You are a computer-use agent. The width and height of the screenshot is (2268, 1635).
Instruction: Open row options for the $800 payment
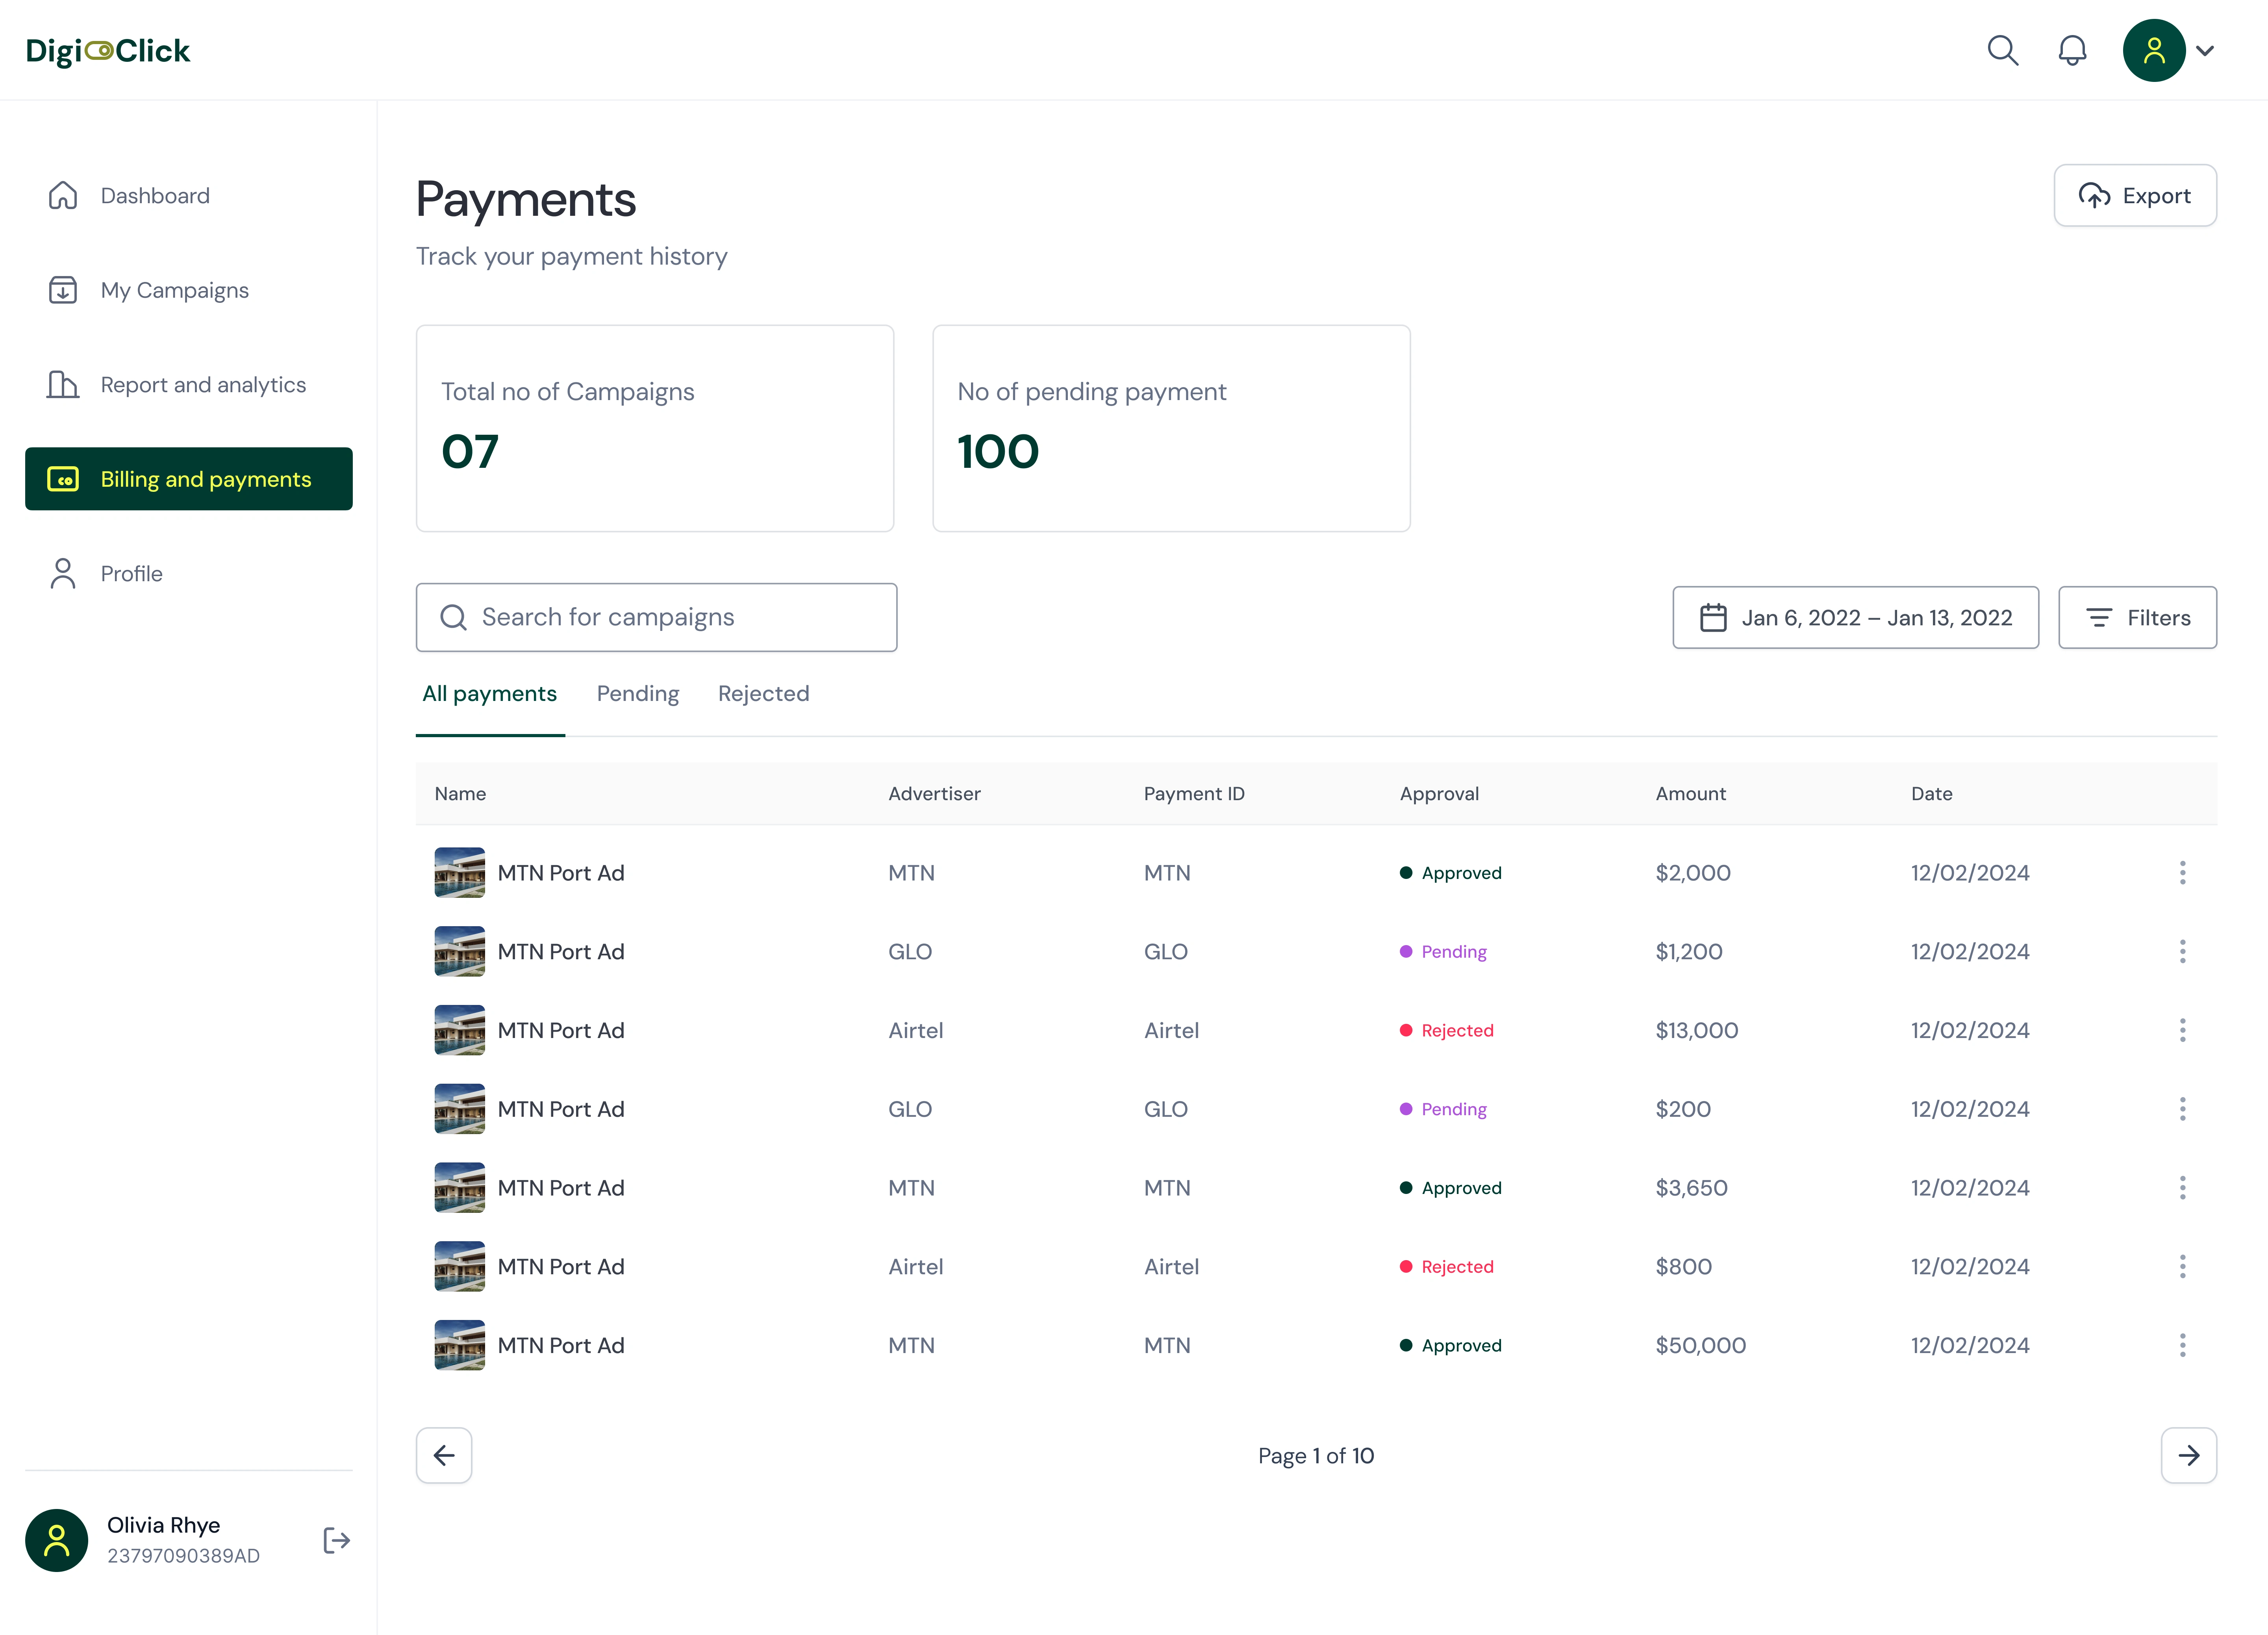point(2182,1267)
